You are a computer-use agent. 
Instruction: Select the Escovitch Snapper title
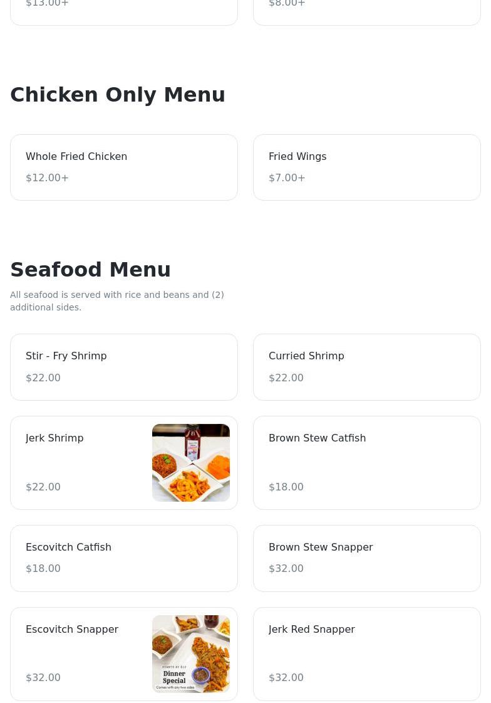click(x=72, y=629)
